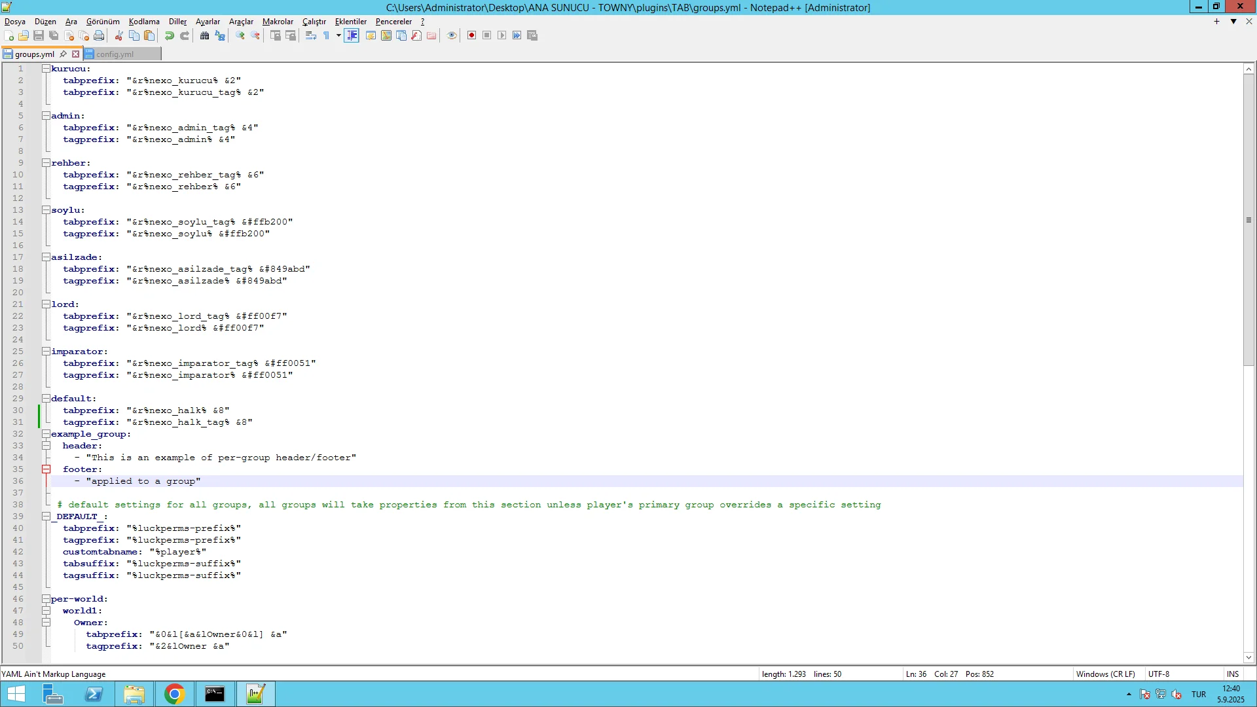This screenshot has height=707, width=1257.
Task: Toggle indent guide toolbar button
Action: coord(352,35)
